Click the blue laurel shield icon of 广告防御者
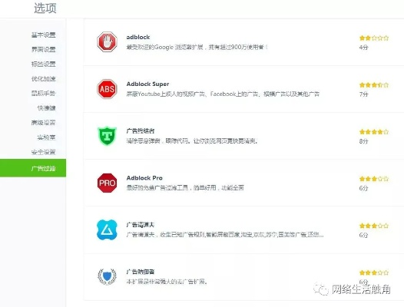This screenshot has height=307, width=404. click(x=107, y=276)
